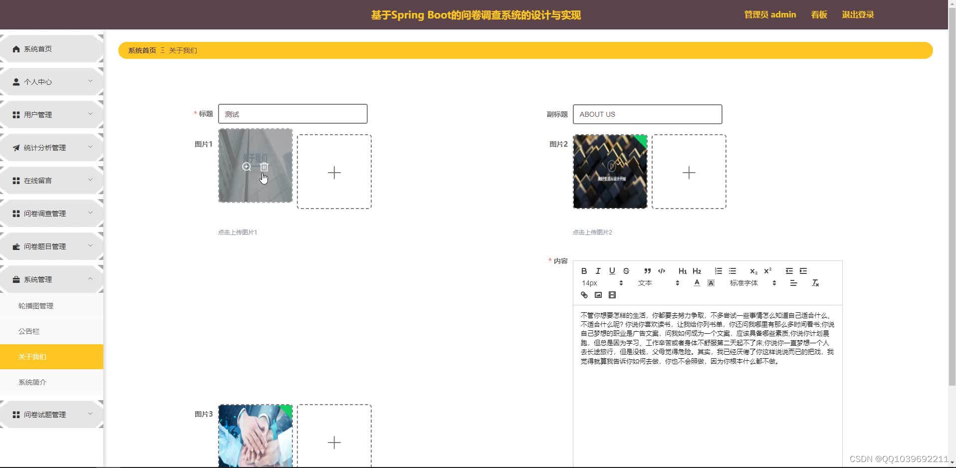
Task: Click the ordered list icon in editor
Action: (718, 271)
